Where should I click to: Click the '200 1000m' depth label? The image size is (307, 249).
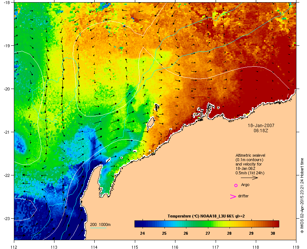101,225
